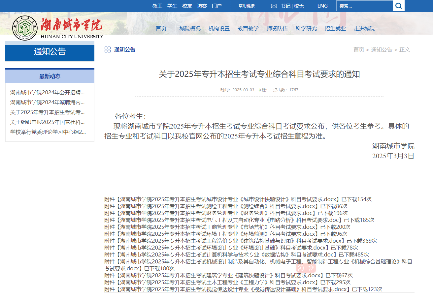This screenshot has width=433, height=299.
Task: Open the 走进城院 navigation menu
Action: [364, 29]
